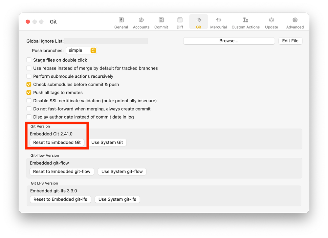Image resolution: width=328 pixels, height=238 pixels.
Task: Select the Git preferences diamond icon
Action: (199, 20)
